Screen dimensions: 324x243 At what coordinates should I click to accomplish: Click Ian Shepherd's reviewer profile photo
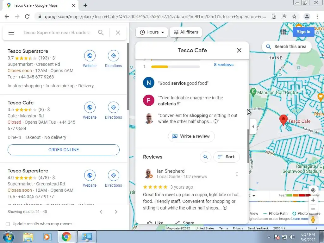click(148, 174)
